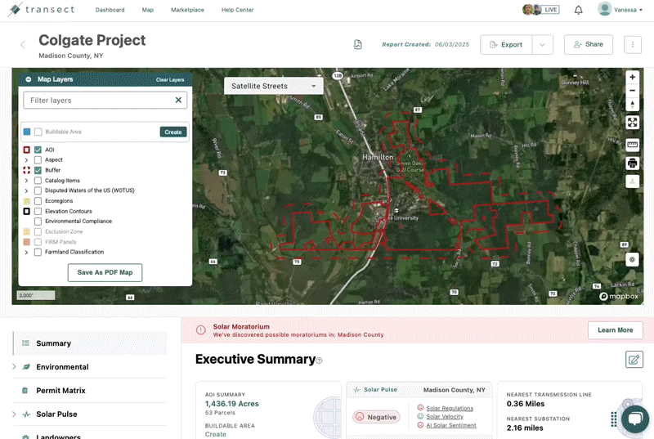654x439 pixels.
Task: Click Learn More on moratorium banner
Action: [x=616, y=329]
